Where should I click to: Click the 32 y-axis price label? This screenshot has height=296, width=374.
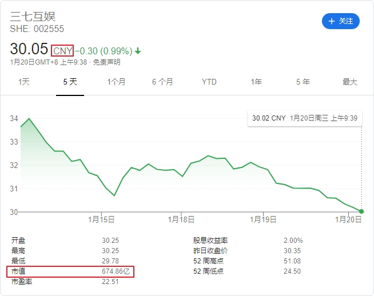pos(14,165)
